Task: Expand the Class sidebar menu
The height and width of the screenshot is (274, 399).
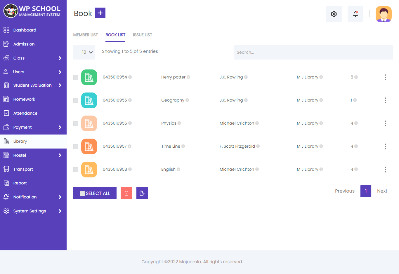Action: (60, 58)
